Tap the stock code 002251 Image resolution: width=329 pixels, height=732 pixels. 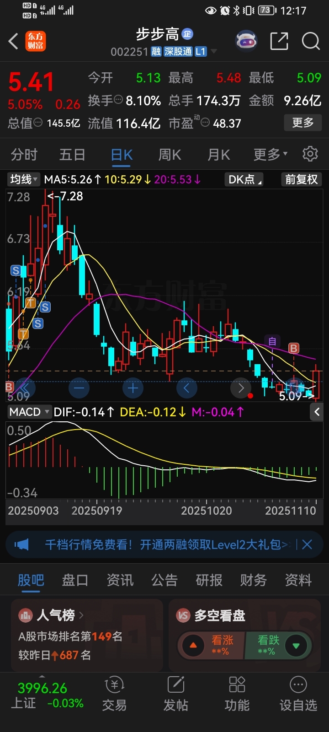[129, 52]
